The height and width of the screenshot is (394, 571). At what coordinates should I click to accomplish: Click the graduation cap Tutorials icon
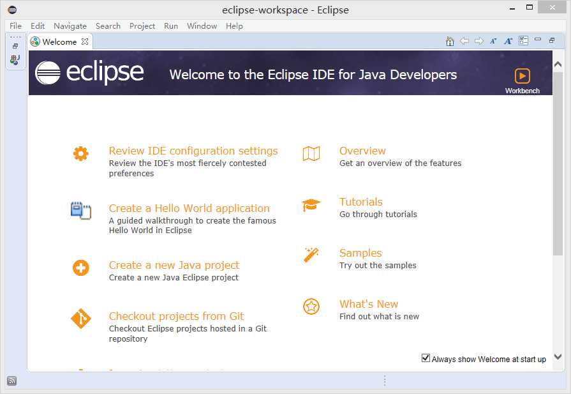(311, 205)
